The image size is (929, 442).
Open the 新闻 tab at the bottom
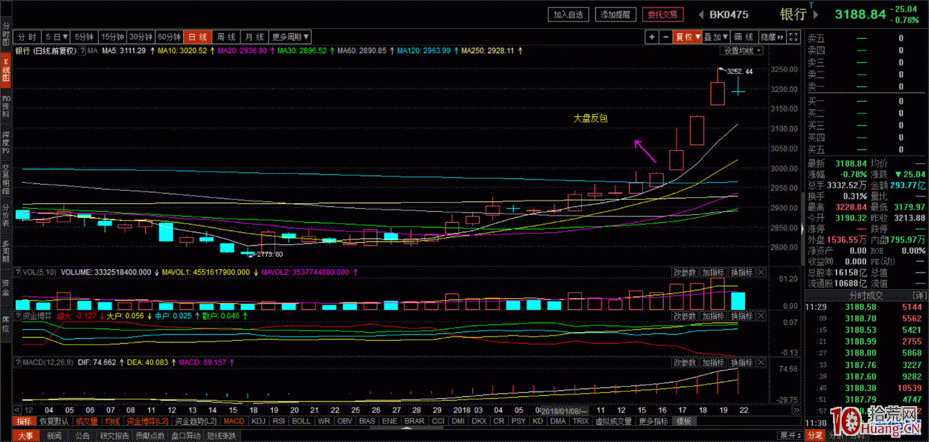(54, 436)
